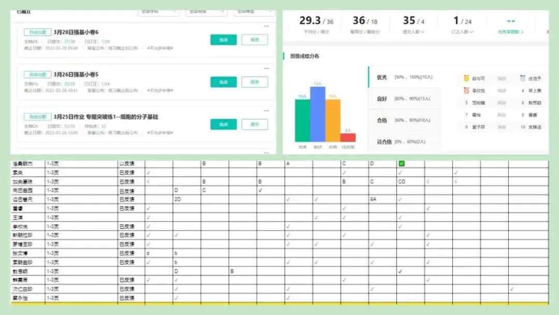Image resolution: width=559 pixels, height=315 pixels.
Task: Click 报告 for 3月26日强基小卷5
Action: pos(255,82)
